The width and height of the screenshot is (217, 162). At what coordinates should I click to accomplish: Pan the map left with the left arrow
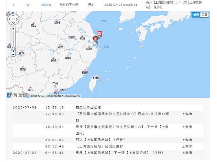click(10, 19)
